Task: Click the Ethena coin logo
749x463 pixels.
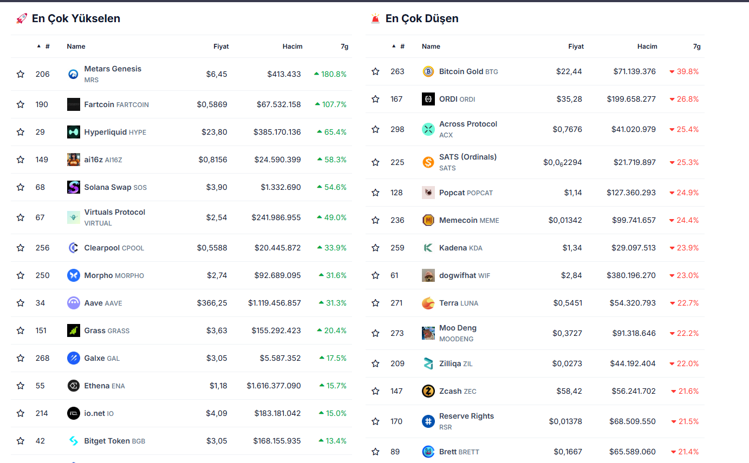Action: [x=73, y=386]
